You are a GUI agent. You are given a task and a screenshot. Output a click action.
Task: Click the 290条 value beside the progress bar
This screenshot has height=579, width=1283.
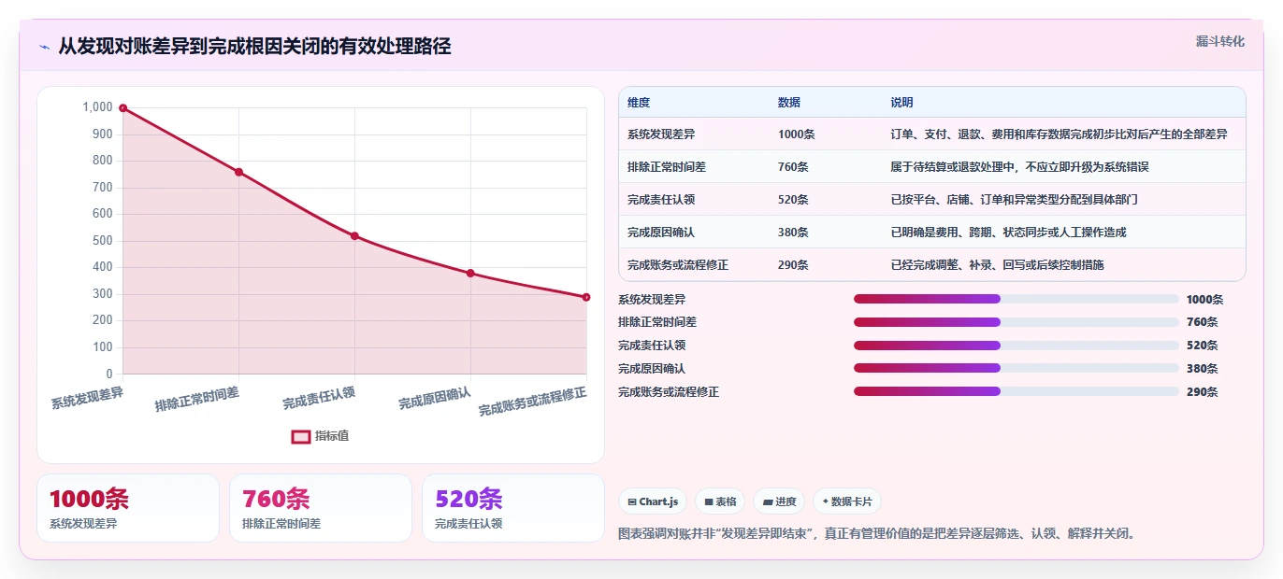(x=1202, y=392)
